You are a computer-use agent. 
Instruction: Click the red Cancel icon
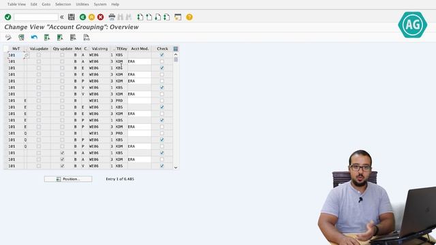[x=100, y=17]
